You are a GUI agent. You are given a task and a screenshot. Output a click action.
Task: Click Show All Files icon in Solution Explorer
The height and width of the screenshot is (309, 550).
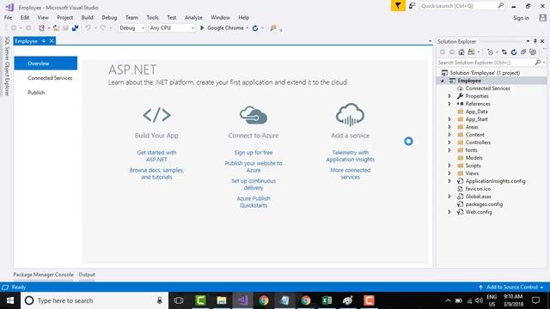[533, 52]
